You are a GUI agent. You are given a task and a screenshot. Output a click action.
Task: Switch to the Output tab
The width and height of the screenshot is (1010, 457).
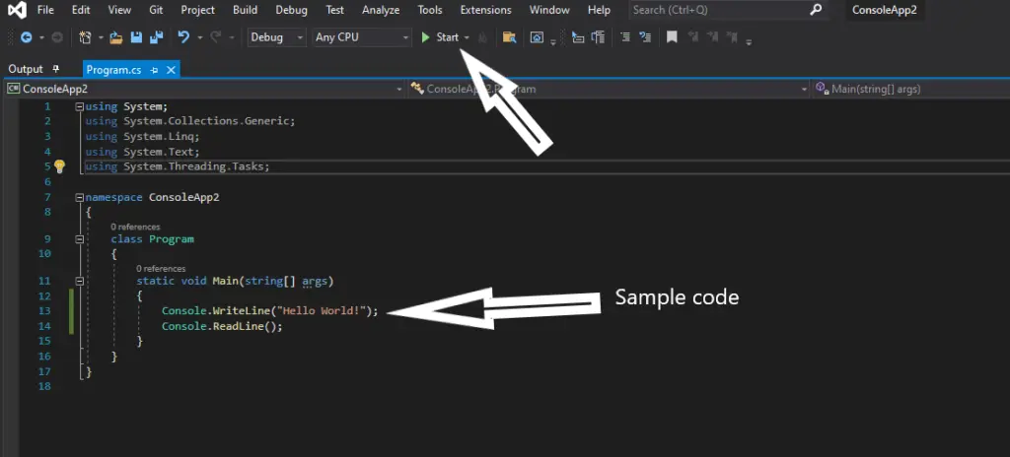25,69
